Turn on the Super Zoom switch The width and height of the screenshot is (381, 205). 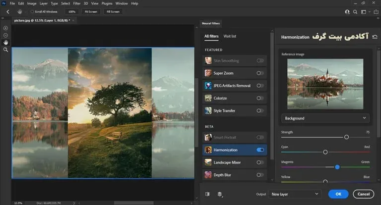(260, 73)
